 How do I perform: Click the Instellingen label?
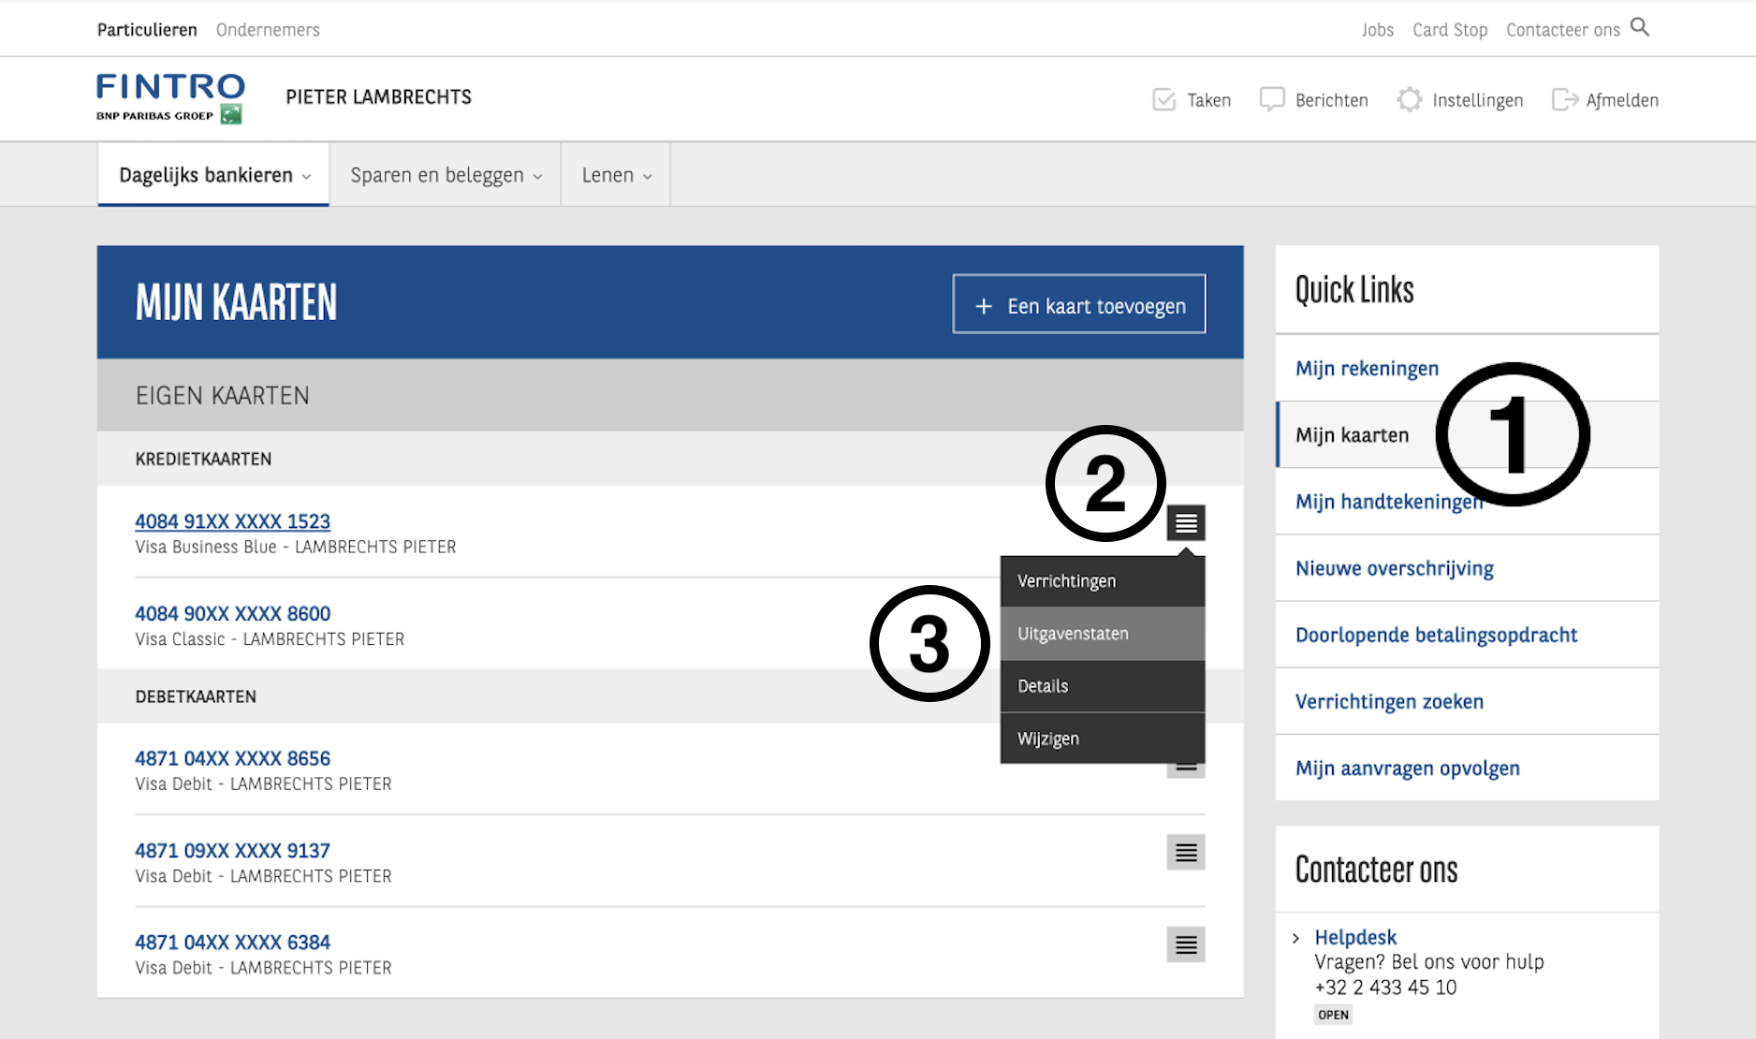(x=1477, y=100)
